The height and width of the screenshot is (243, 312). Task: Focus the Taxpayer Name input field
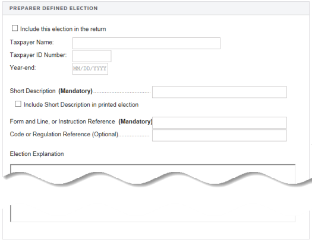[146, 43]
